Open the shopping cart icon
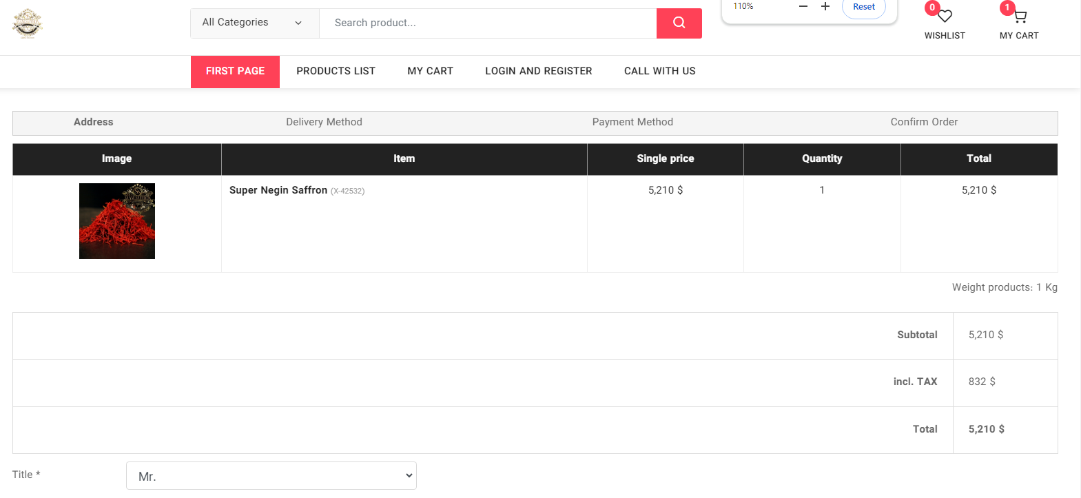 [1020, 17]
